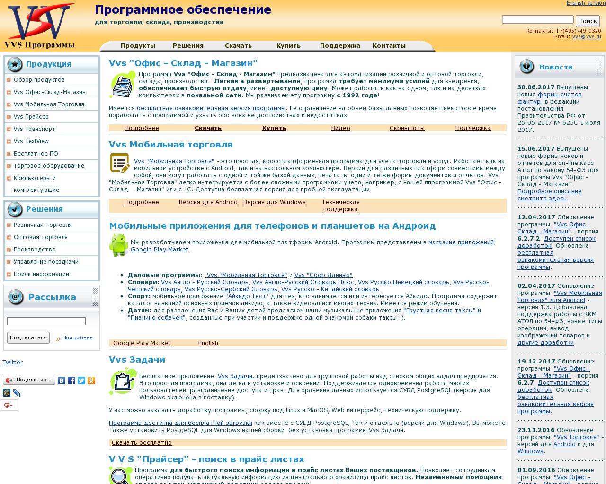Open the Скачать top menu item
The width and height of the screenshot is (606, 484).
tap(238, 46)
